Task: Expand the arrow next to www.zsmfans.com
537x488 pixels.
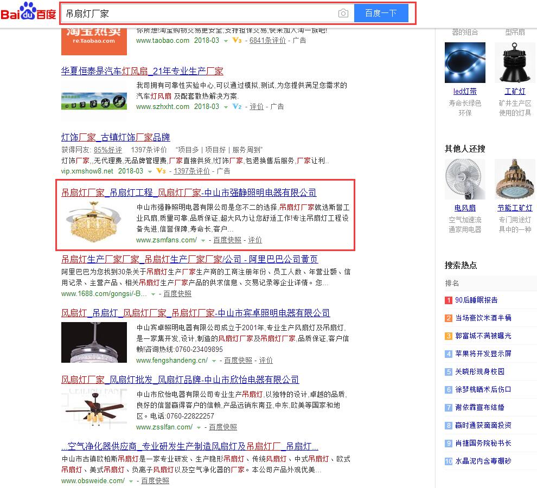Action: click(x=203, y=240)
